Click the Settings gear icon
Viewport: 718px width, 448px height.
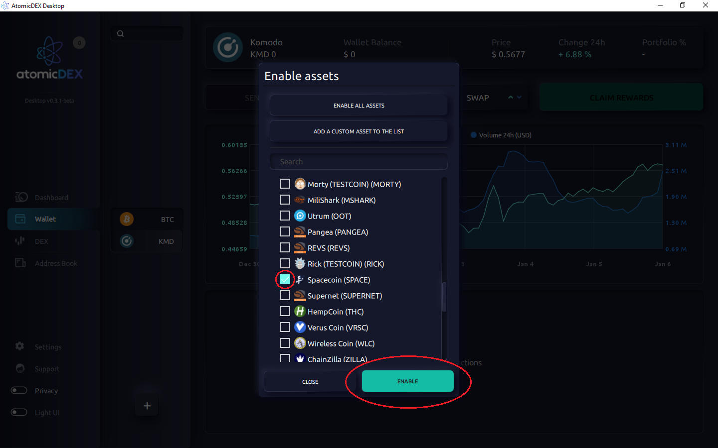(x=20, y=346)
